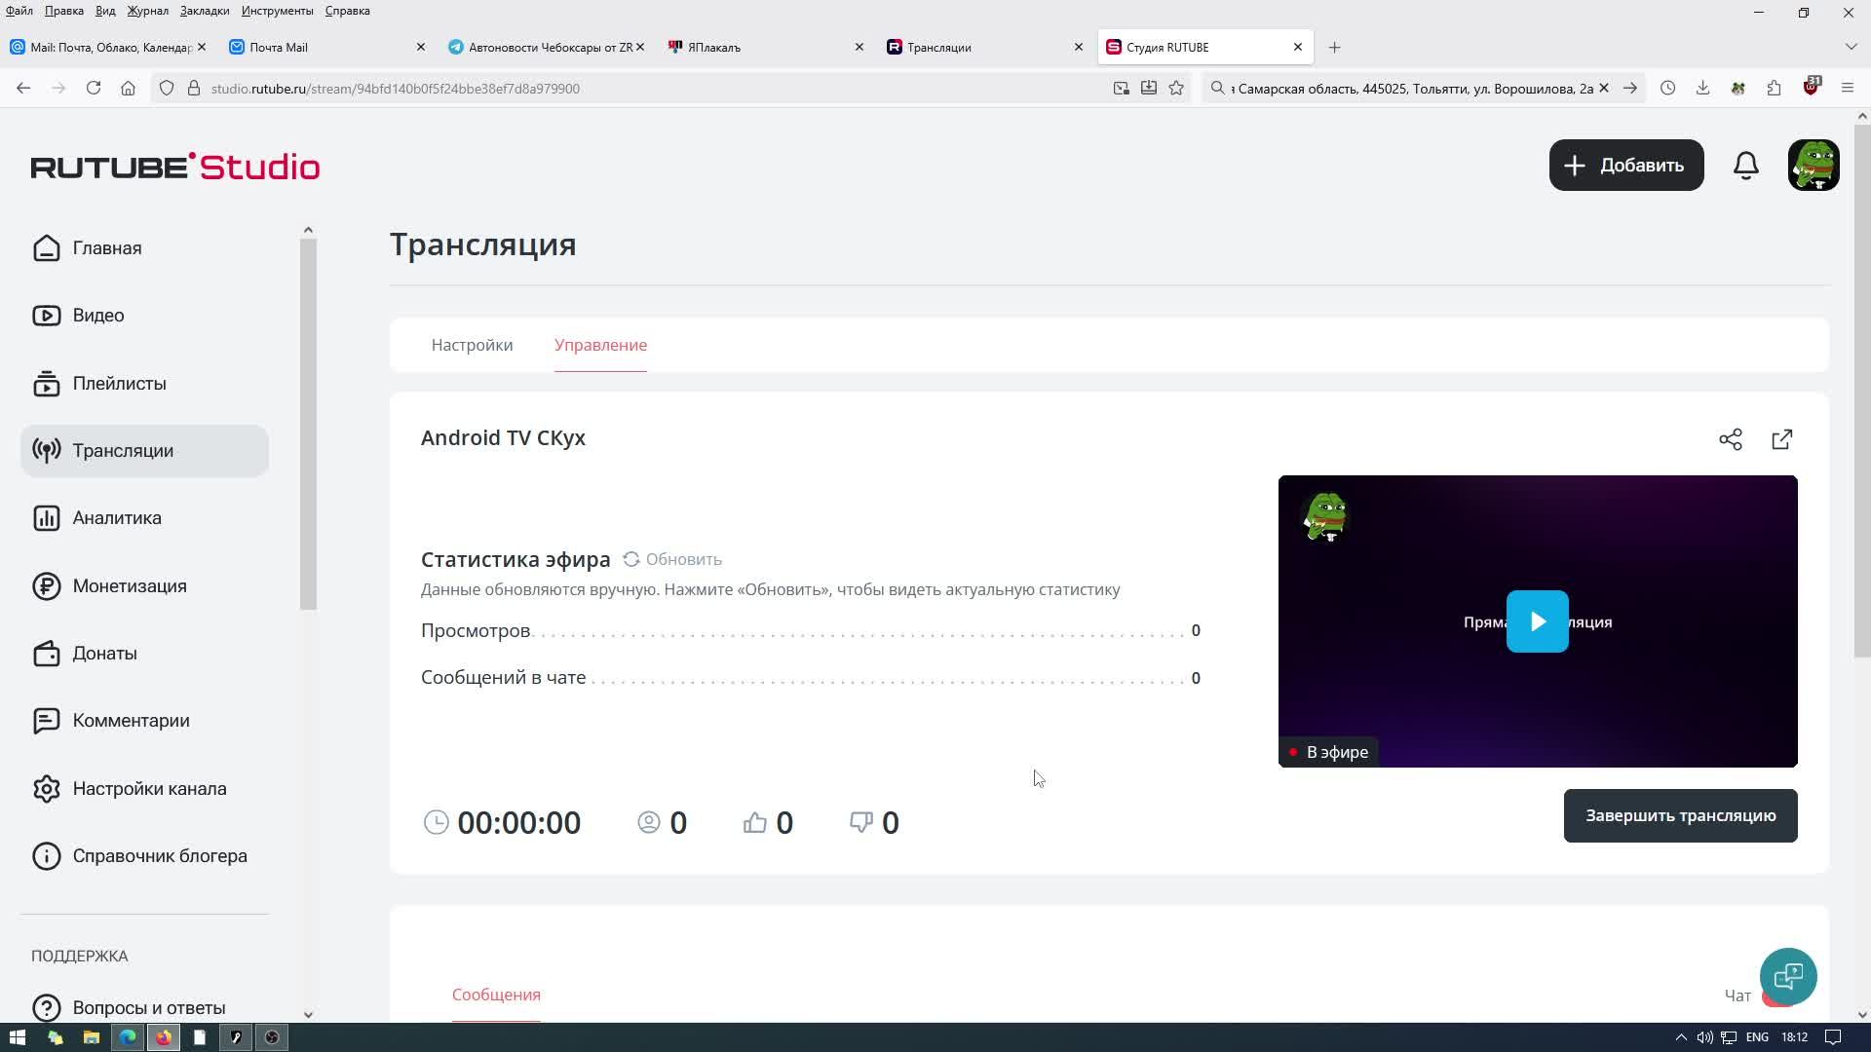Click the Добавить button

coord(1625,166)
